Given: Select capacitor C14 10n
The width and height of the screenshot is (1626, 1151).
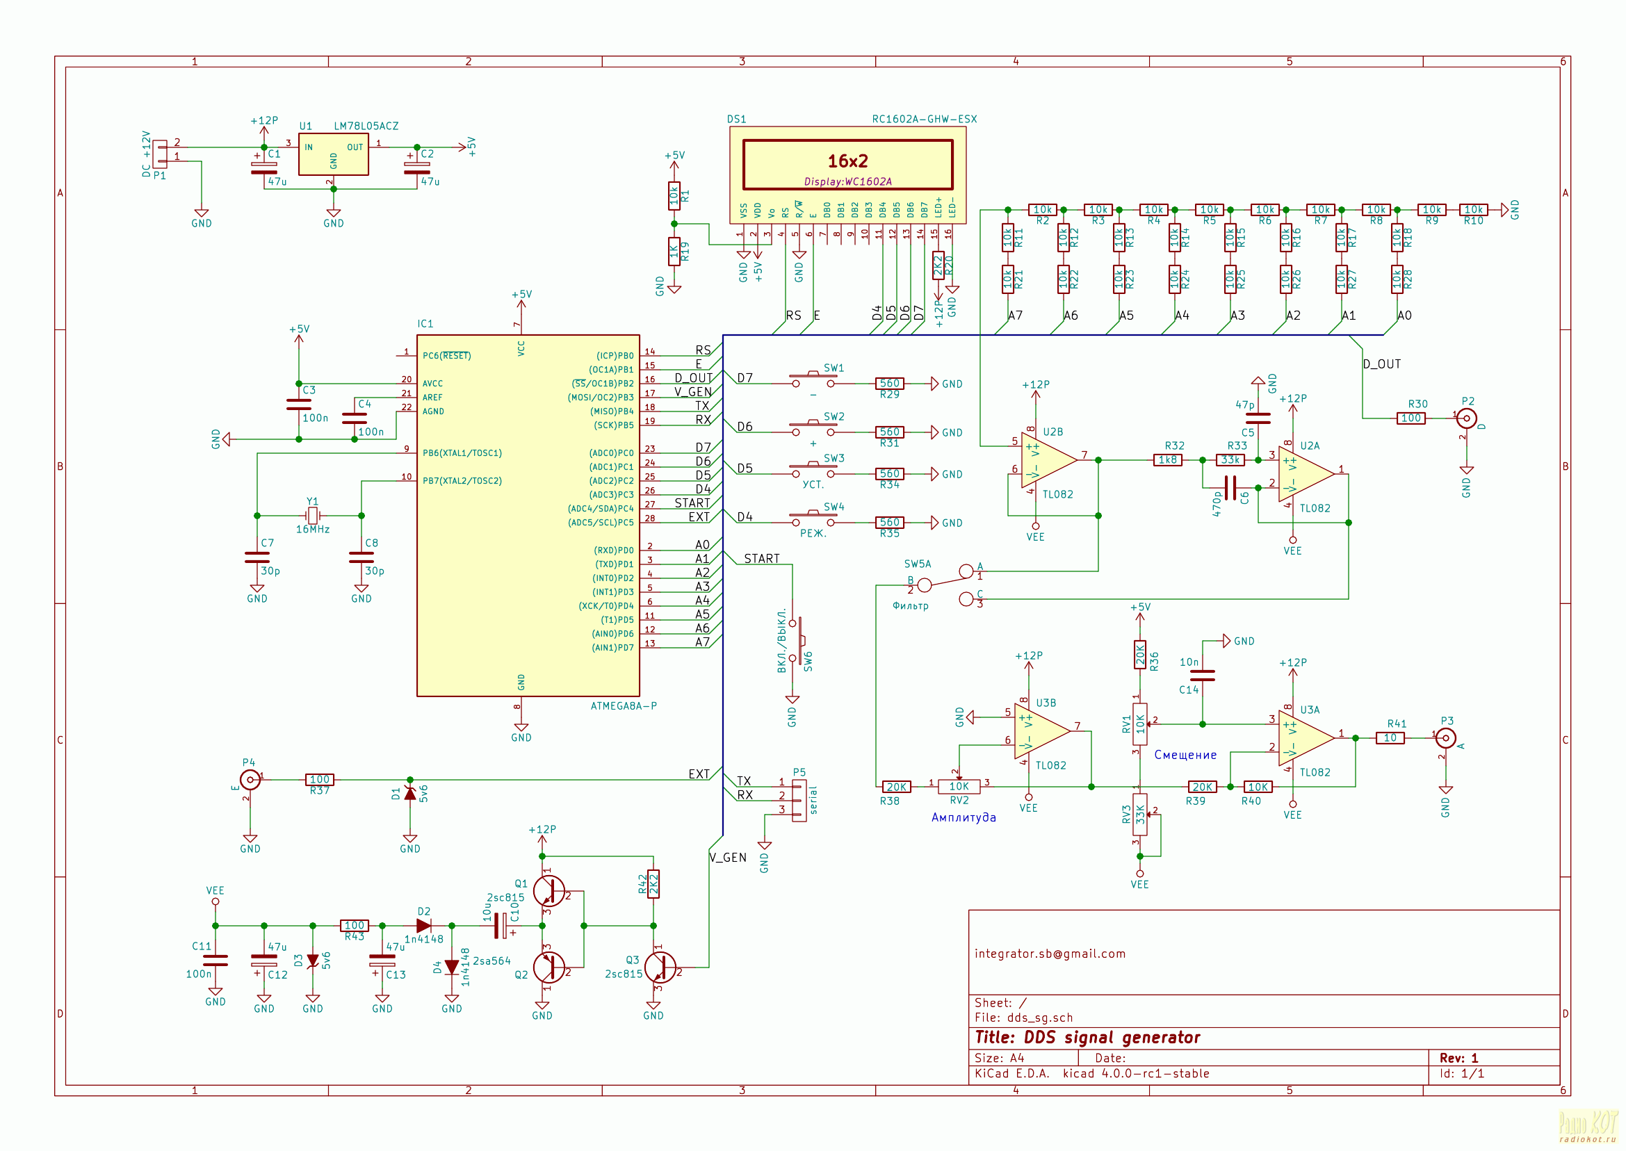Looking at the screenshot, I should pyautogui.click(x=1202, y=676).
